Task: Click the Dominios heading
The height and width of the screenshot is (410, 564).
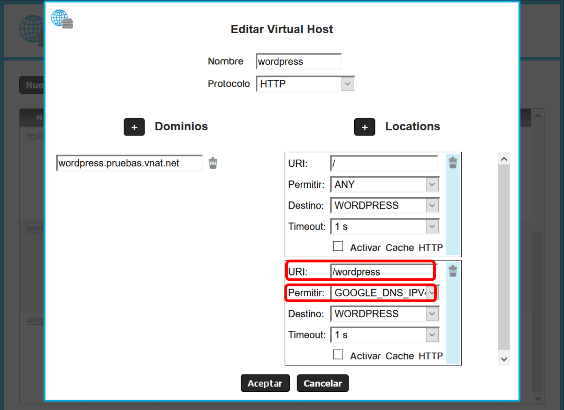Action: pyautogui.click(x=181, y=127)
